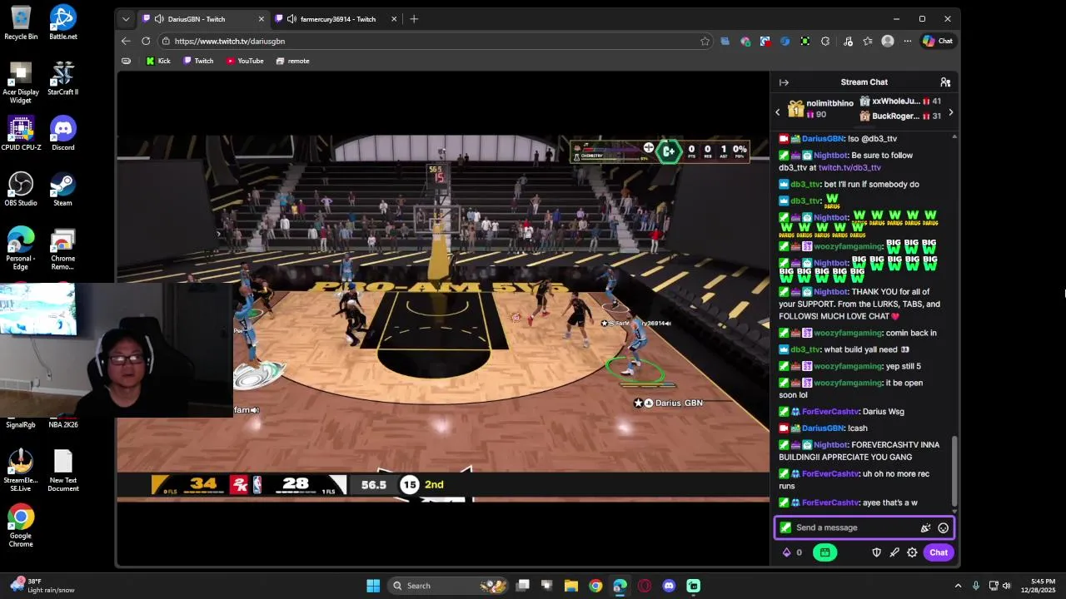This screenshot has height=599, width=1066.
Task: Click ForEverCashtv username on last message
Action: 830,502
